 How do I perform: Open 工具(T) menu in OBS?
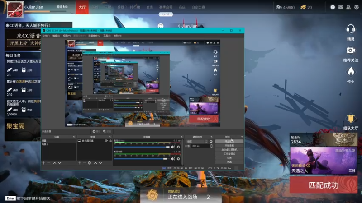(x=107, y=36)
